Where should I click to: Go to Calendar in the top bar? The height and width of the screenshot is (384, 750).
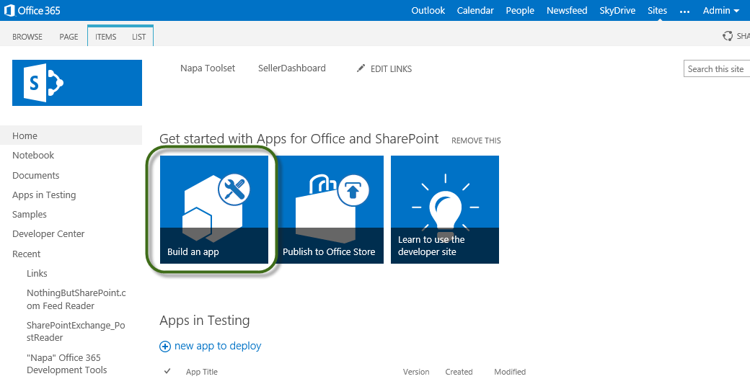point(475,11)
